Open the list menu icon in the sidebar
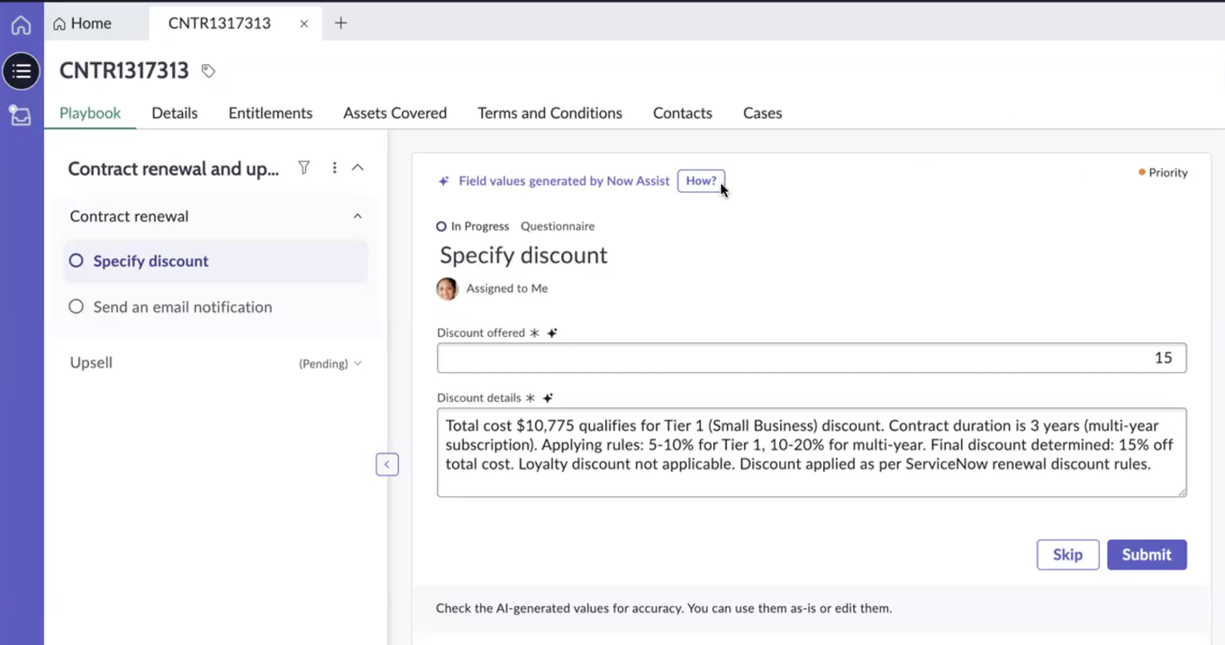This screenshot has height=645, width=1225. [x=21, y=71]
